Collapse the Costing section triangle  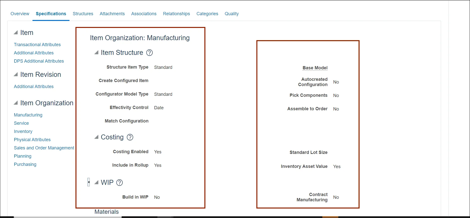[96, 137]
